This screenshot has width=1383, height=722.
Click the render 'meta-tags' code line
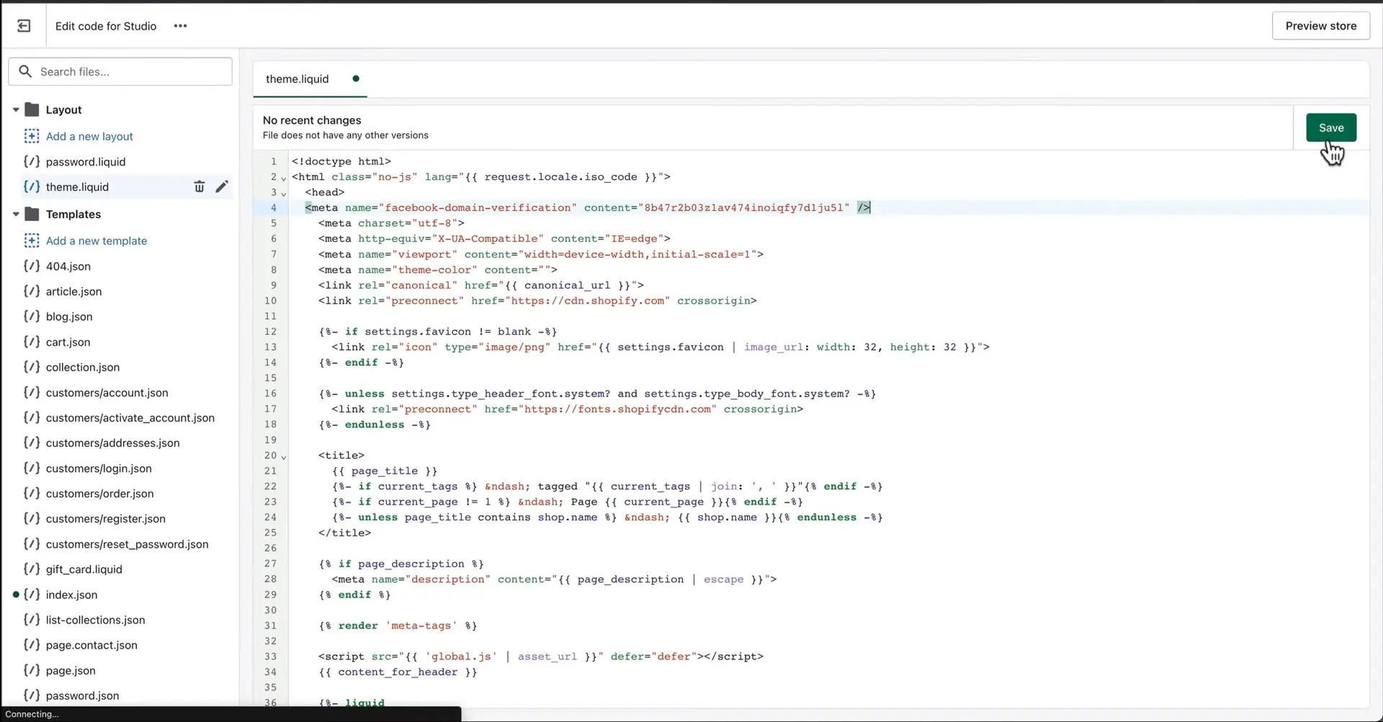pyautogui.click(x=398, y=626)
